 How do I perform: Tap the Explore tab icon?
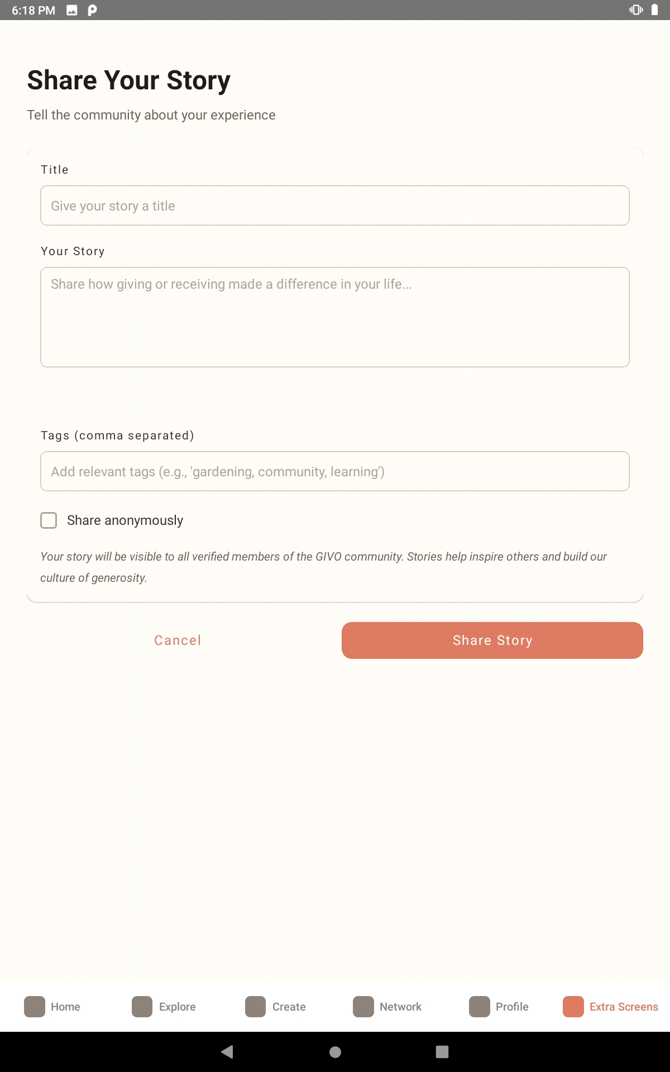click(142, 1007)
